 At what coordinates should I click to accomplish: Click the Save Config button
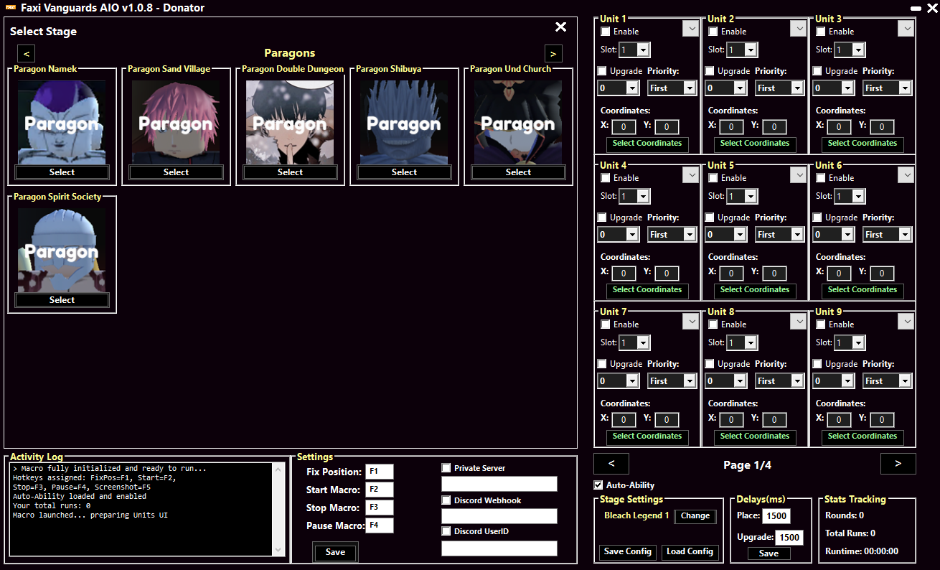(x=628, y=551)
